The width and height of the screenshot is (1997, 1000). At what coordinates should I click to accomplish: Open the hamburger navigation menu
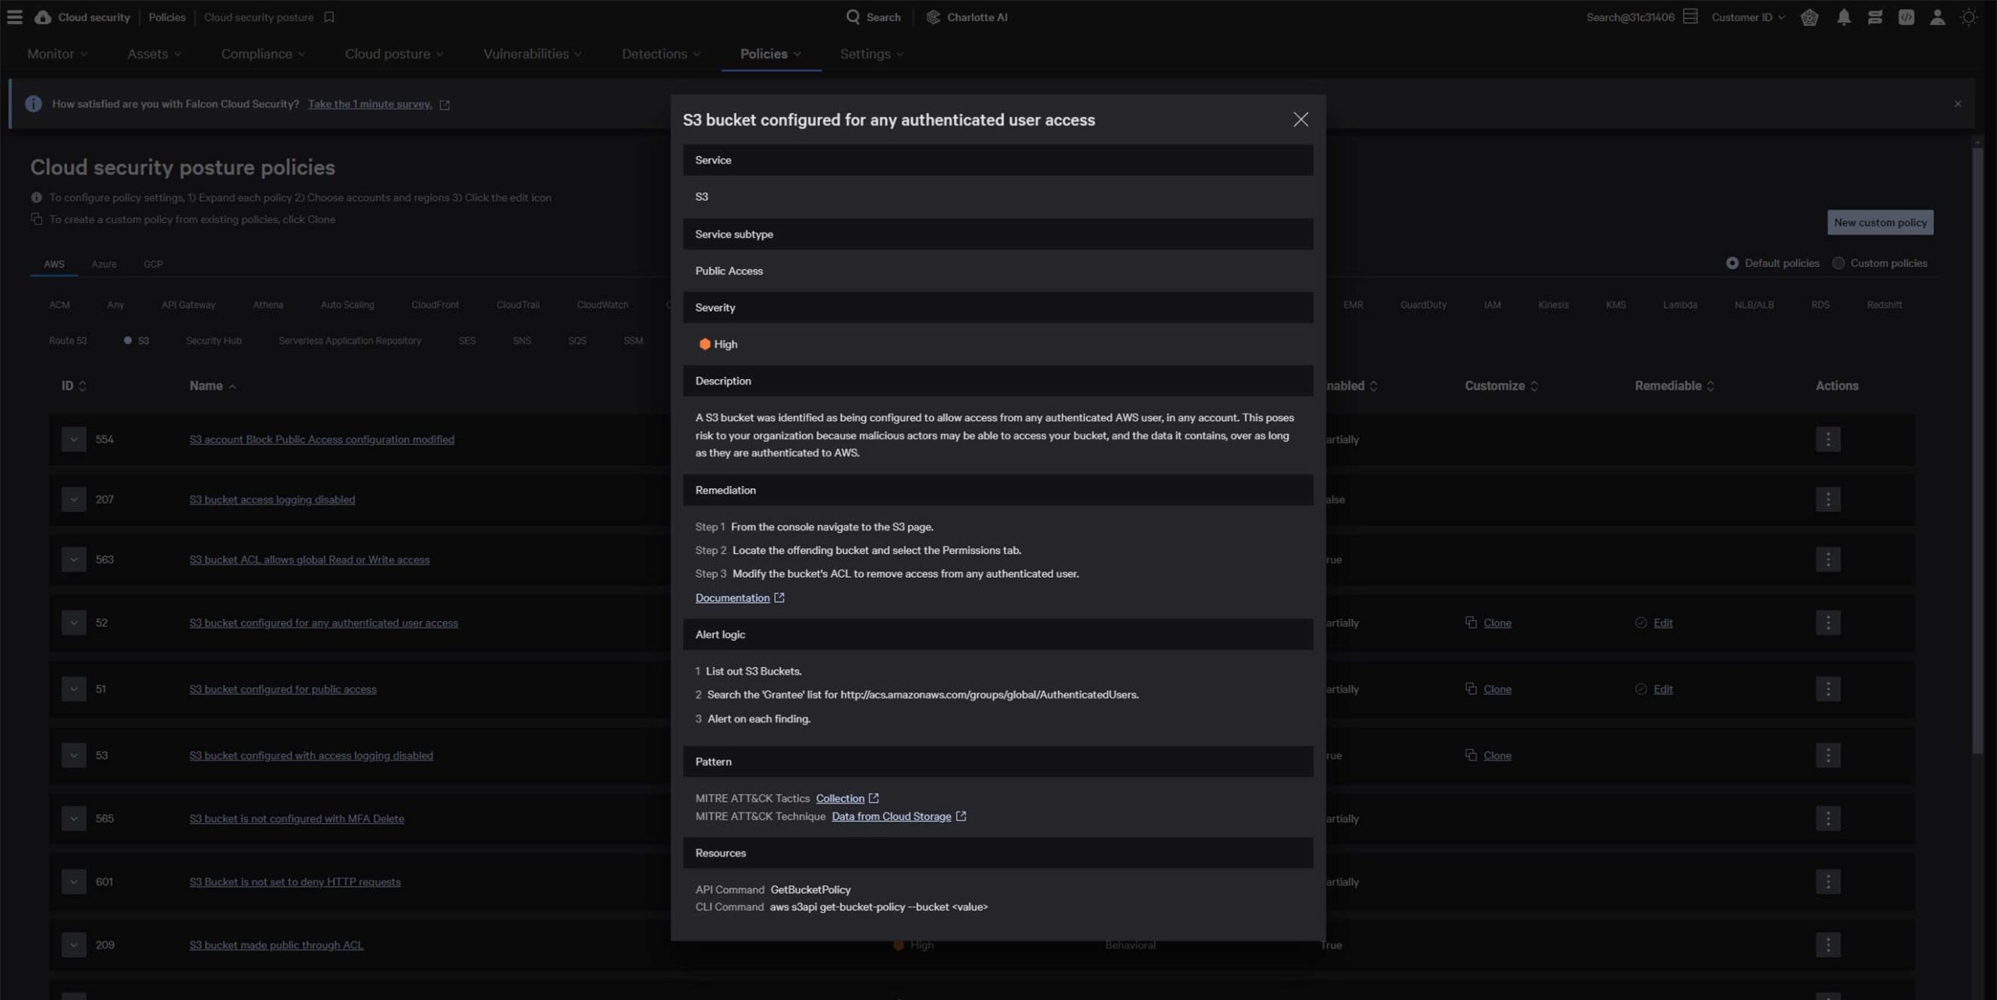[x=14, y=17]
